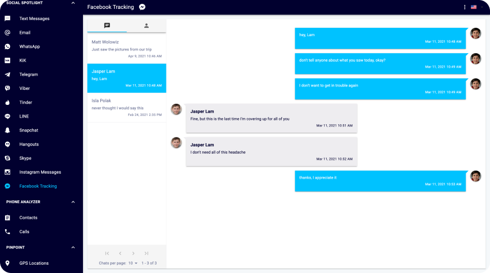Select the WhatsApp icon in sidebar
Image resolution: width=490 pixels, height=273 pixels.
click(x=7, y=47)
